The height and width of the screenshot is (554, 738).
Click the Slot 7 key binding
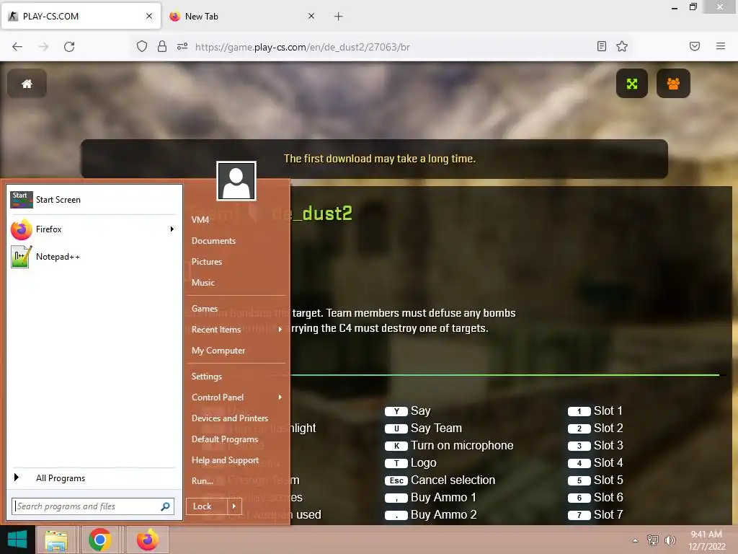pos(595,515)
